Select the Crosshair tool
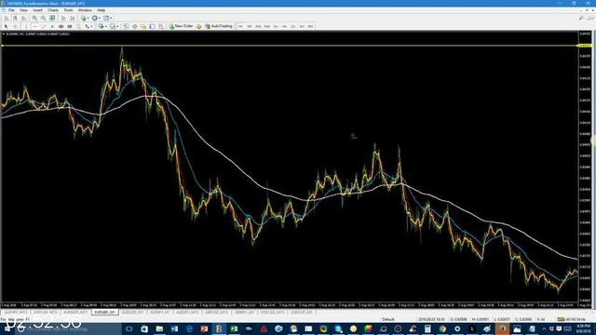This screenshot has height=335, width=596. 15,26
